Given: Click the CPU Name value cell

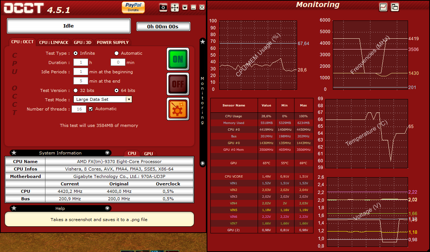Looking at the screenshot, I should [x=119, y=162].
